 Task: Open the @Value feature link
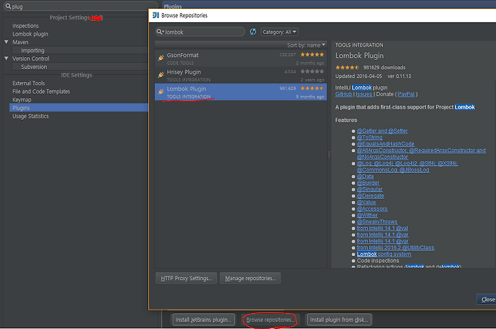click(x=366, y=202)
